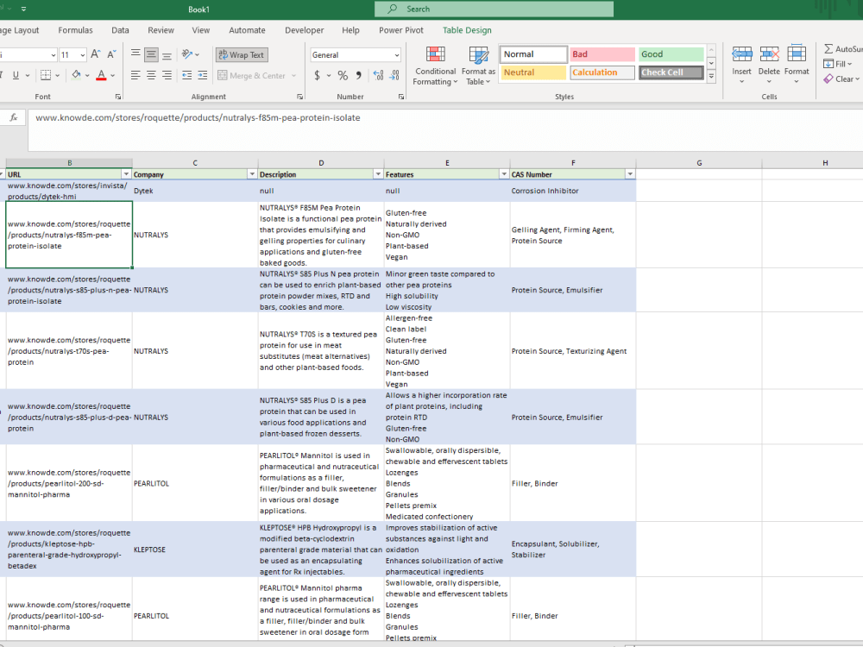
Task: Open the Data tab
Action: pyautogui.click(x=120, y=30)
